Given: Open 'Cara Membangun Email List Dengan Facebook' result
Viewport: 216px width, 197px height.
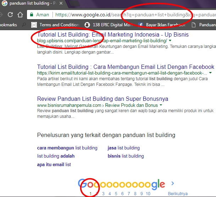Looking at the screenshot, I should click(x=126, y=67).
